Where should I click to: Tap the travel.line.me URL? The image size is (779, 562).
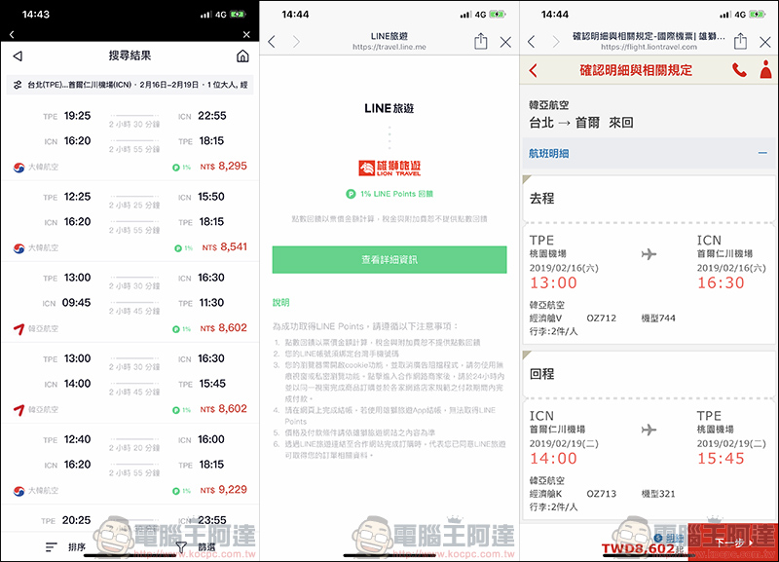point(389,47)
